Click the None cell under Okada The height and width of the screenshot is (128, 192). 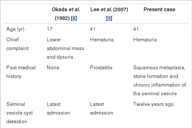pos(53,68)
